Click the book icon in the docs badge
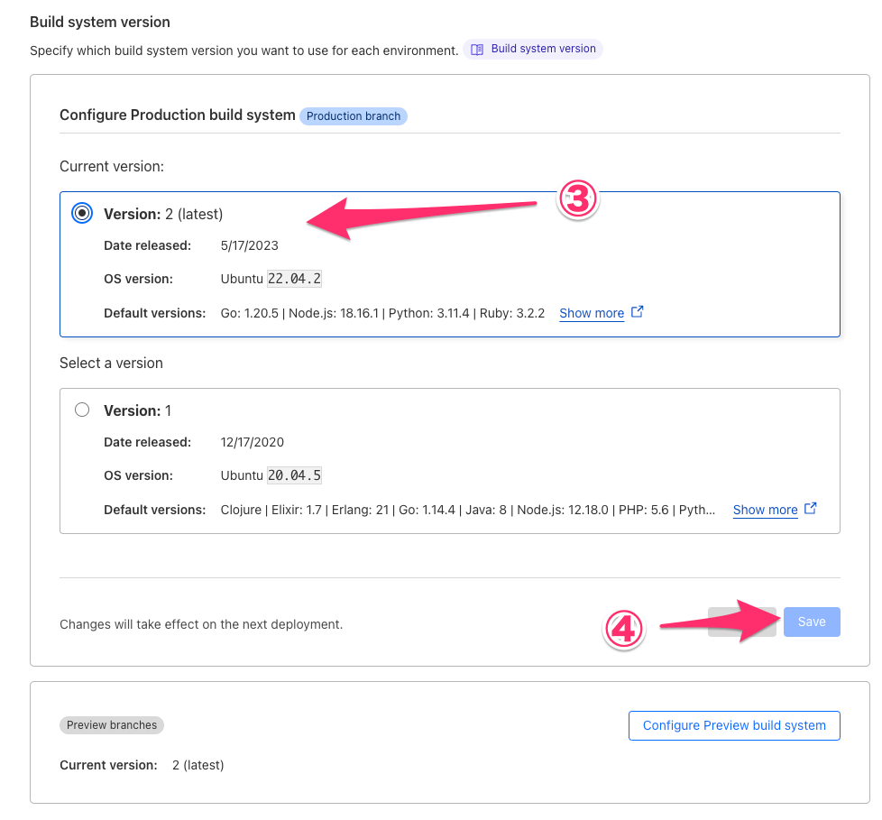Viewport: 882px width, 820px height. click(x=477, y=50)
